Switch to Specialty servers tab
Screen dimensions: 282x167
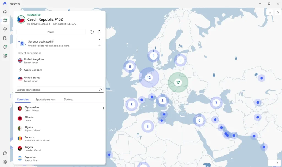pos(45,100)
